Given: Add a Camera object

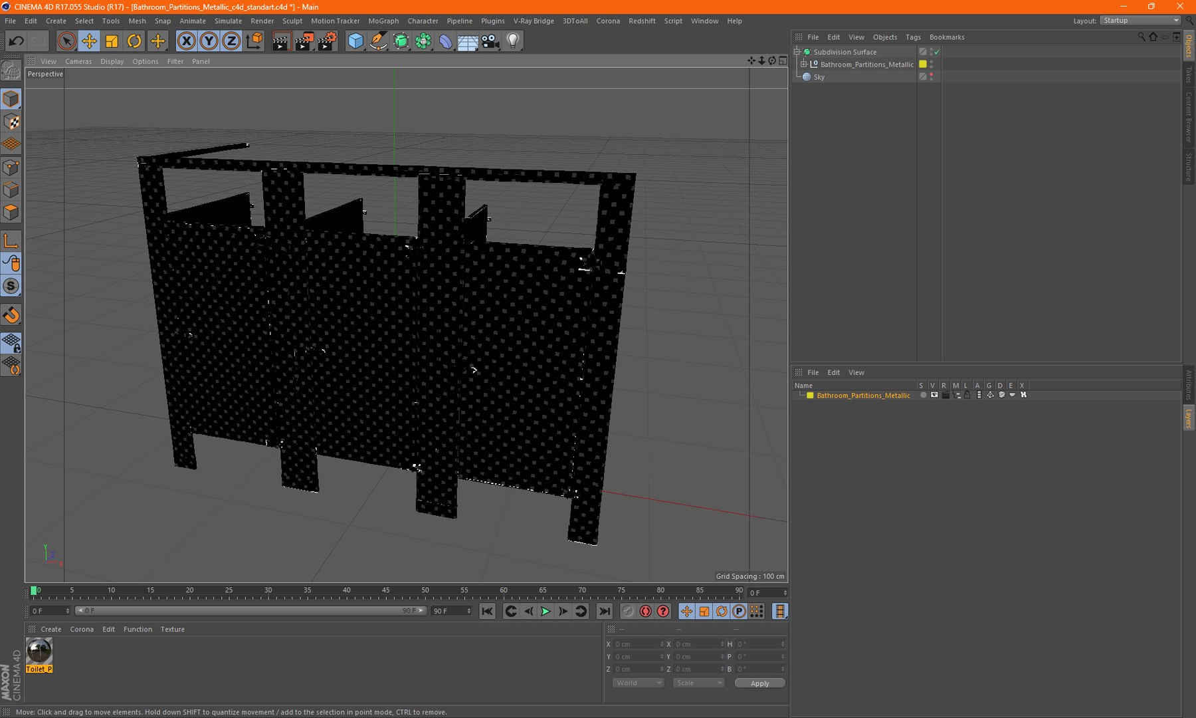Looking at the screenshot, I should click(490, 41).
